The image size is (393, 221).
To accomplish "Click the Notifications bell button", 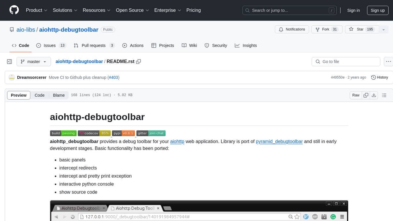I will point(292,30).
